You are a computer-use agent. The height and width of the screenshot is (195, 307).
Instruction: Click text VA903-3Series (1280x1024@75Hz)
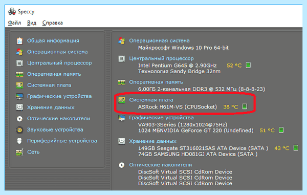(x=183, y=125)
